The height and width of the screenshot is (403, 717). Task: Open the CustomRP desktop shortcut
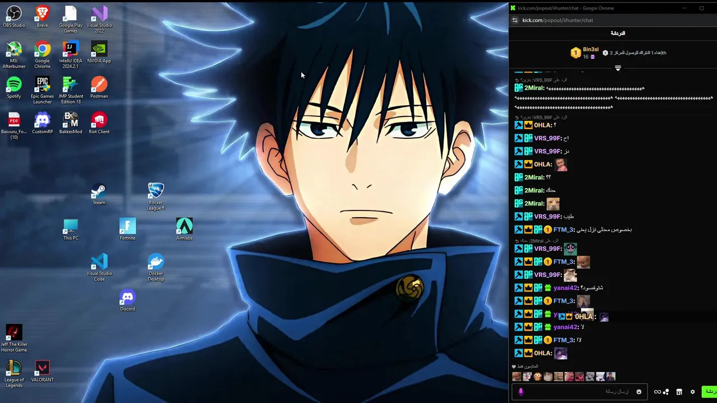pos(42,123)
